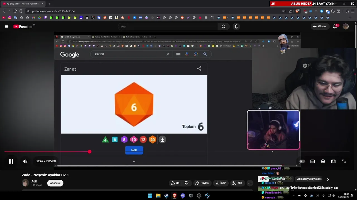Open the Amazon bookmark
Viewport: 357px width, 200px height.
coord(117,17)
